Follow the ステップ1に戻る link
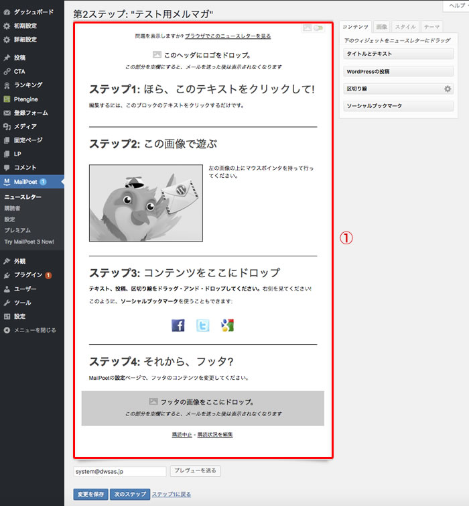 coord(171,495)
